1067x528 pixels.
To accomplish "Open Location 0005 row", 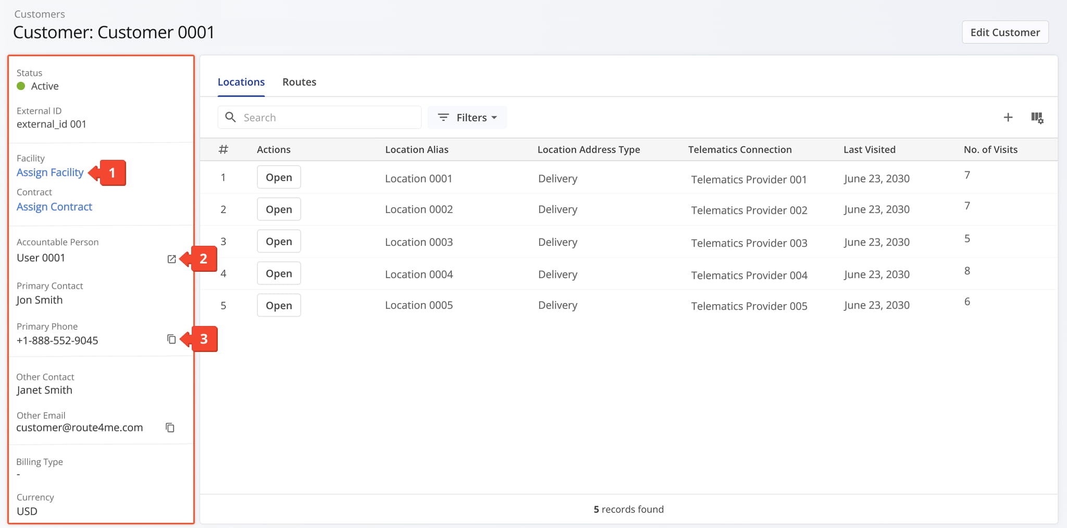I will (279, 306).
